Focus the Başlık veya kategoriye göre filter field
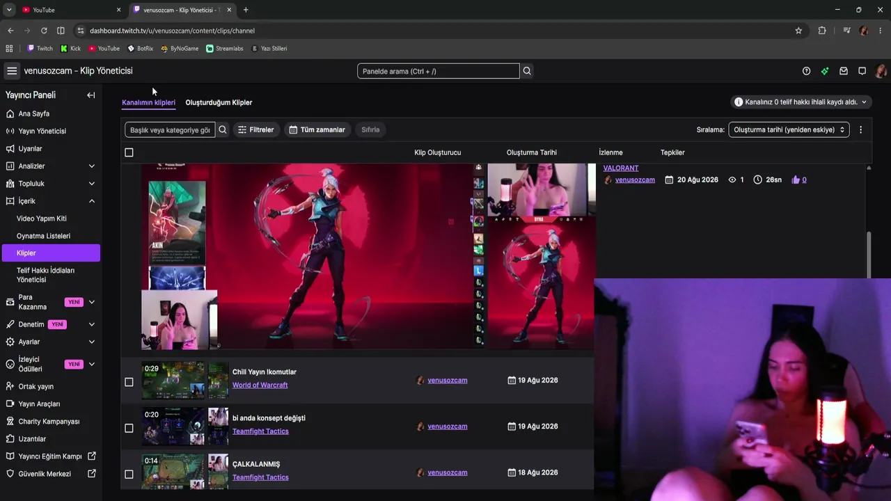The width and height of the screenshot is (891, 501). 170,129
